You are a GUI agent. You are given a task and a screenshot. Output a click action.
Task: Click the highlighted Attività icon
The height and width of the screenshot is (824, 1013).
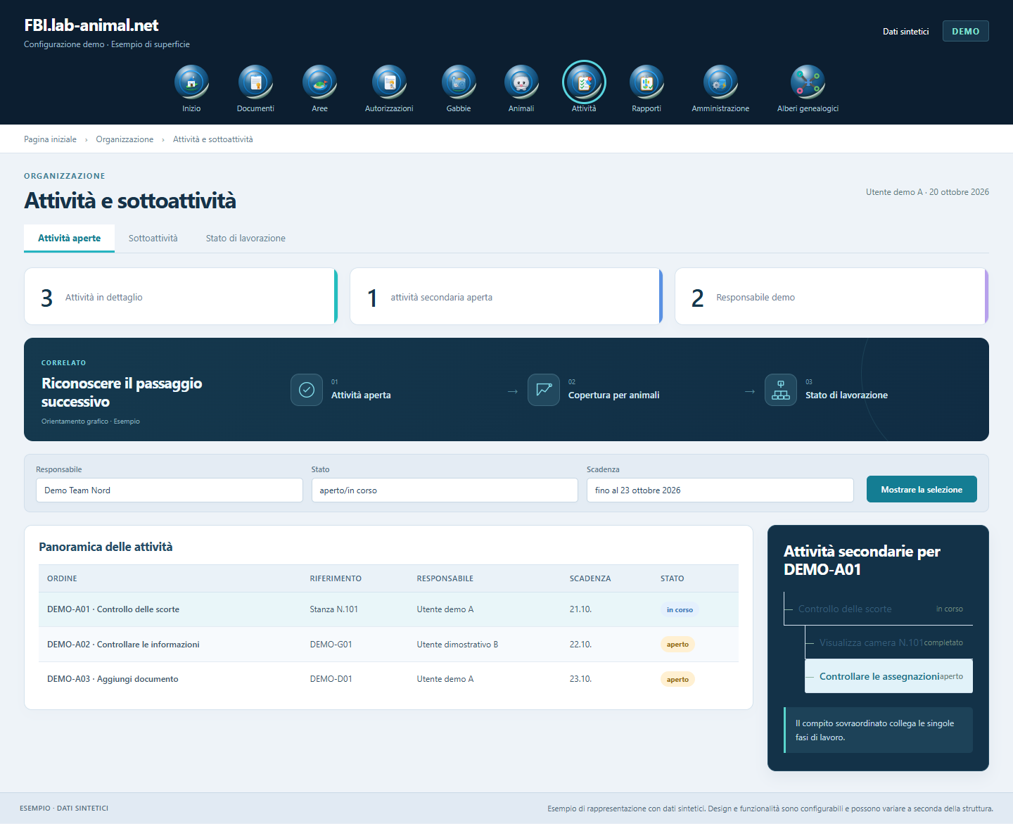click(584, 82)
